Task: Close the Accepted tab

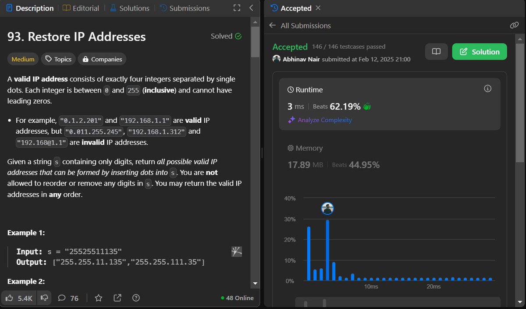Action: click(318, 8)
